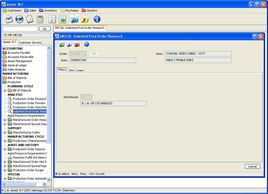Click the Warehouse code field
This screenshot has width=268, height=194.
[x=86, y=97]
